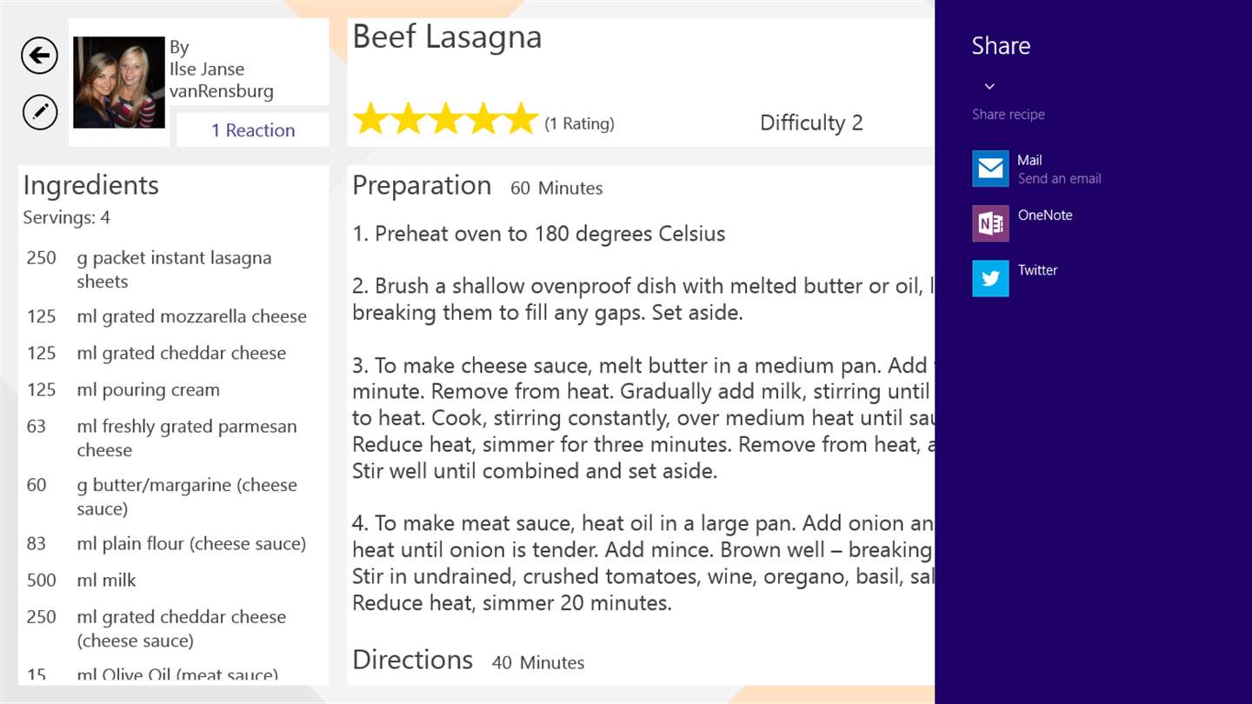1252x704 pixels.
Task: Click the Twitter bird icon
Action: click(990, 278)
